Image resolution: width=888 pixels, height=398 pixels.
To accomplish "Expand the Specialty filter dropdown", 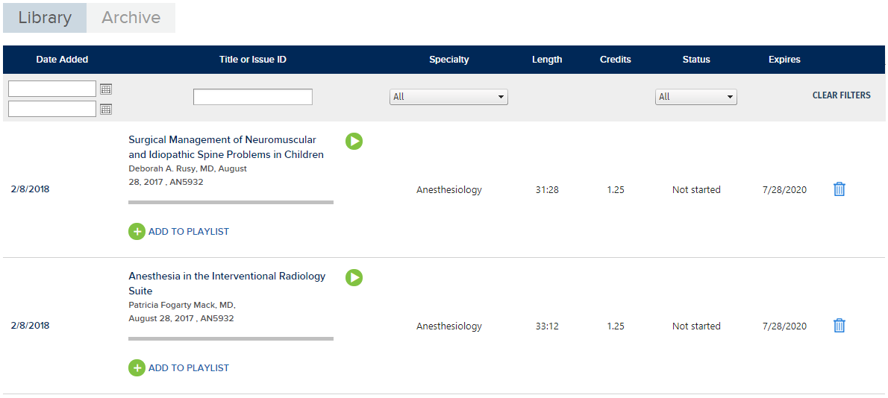I will [x=448, y=97].
